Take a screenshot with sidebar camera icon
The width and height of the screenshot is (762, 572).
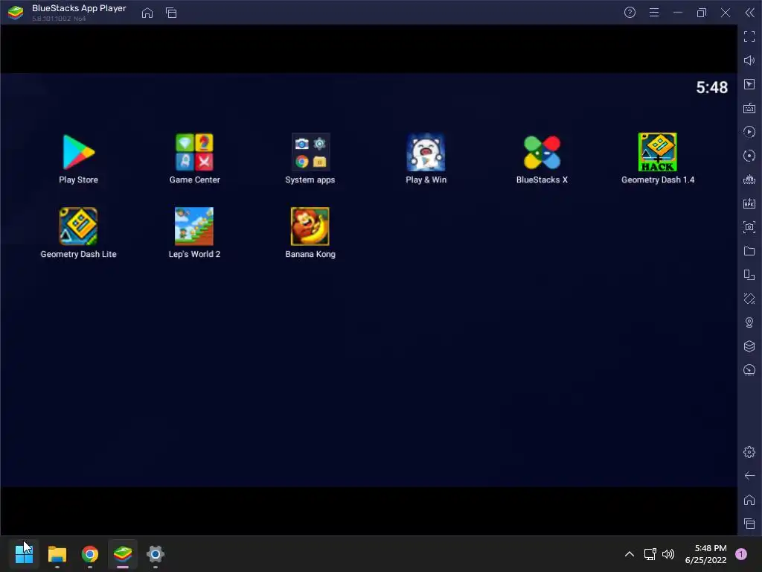[749, 227]
